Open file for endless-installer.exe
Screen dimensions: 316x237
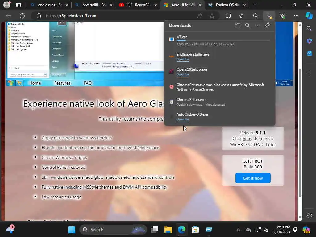[x=183, y=59]
